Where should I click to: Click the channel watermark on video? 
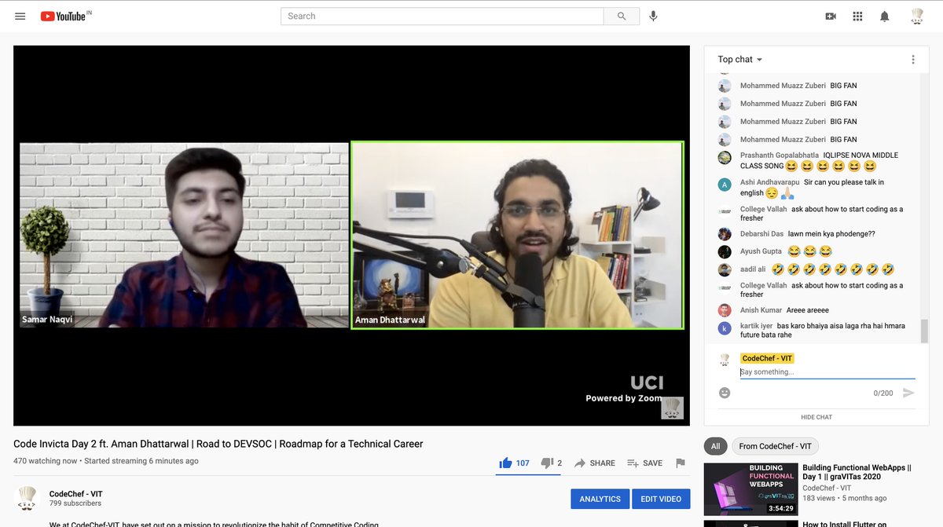pos(672,408)
